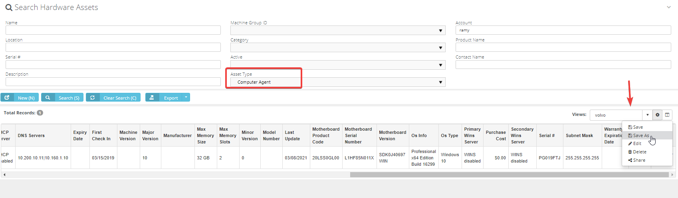Choose Save As from the views menu
The height and width of the screenshot is (198, 678).
click(x=641, y=135)
